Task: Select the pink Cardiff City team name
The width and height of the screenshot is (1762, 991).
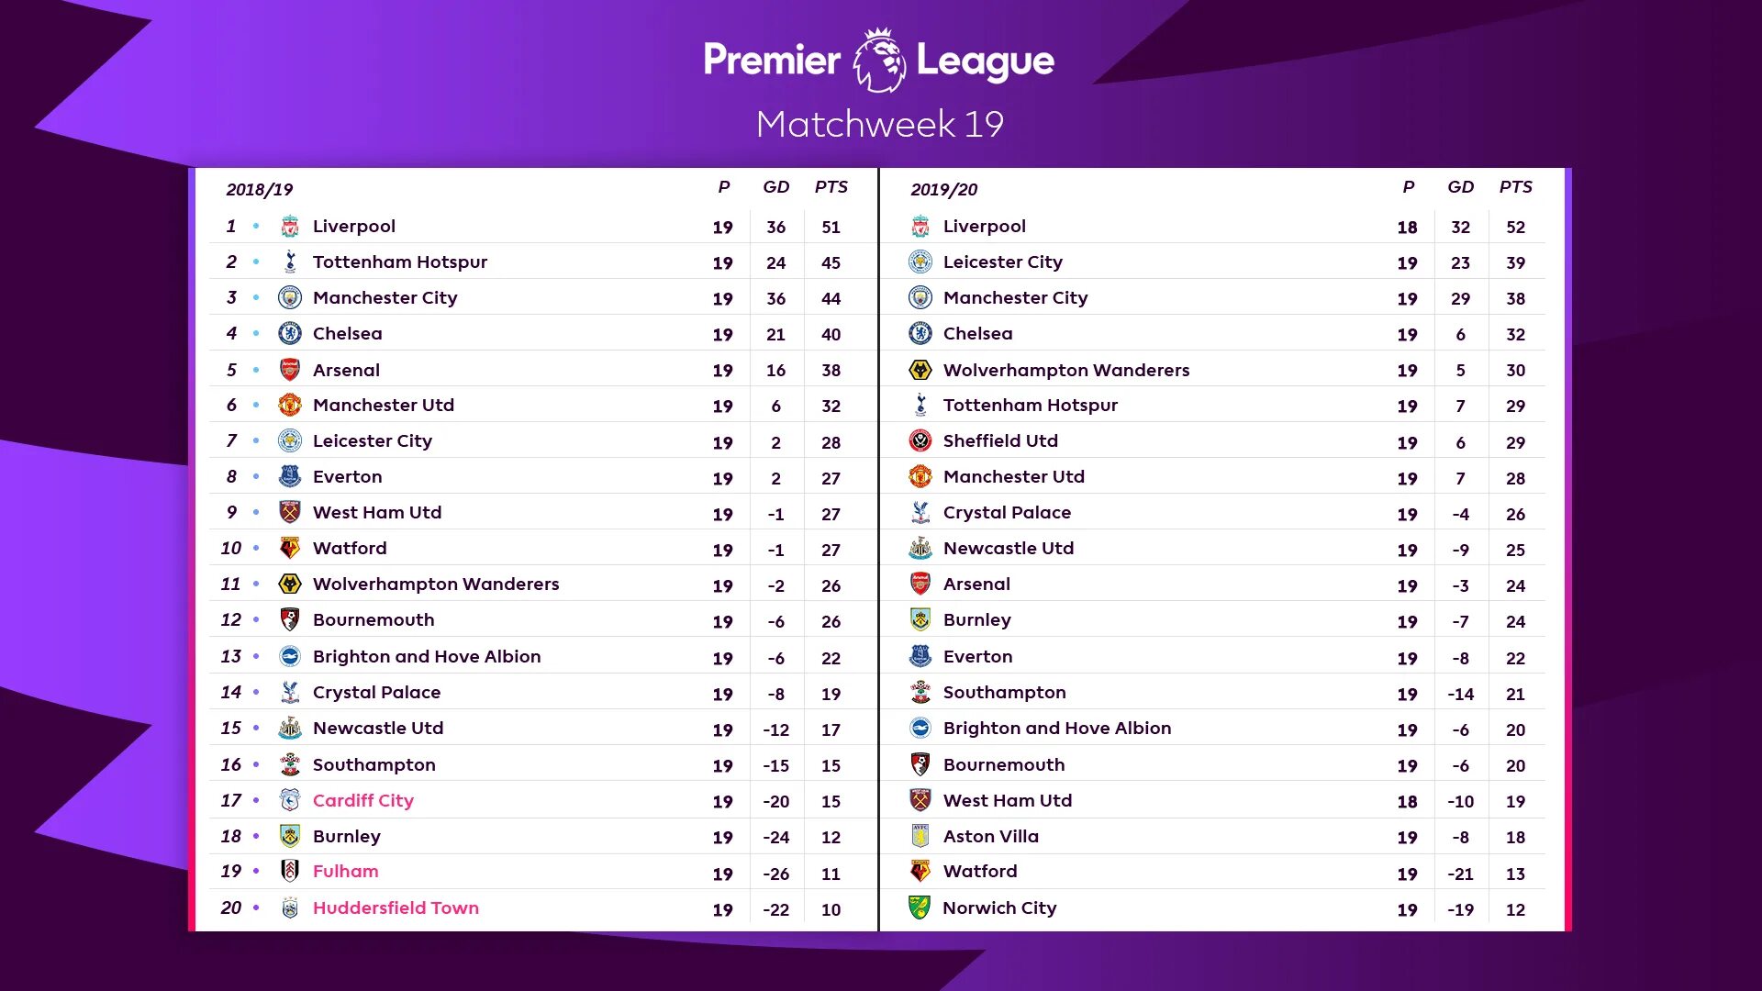Action: pyautogui.click(x=363, y=800)
